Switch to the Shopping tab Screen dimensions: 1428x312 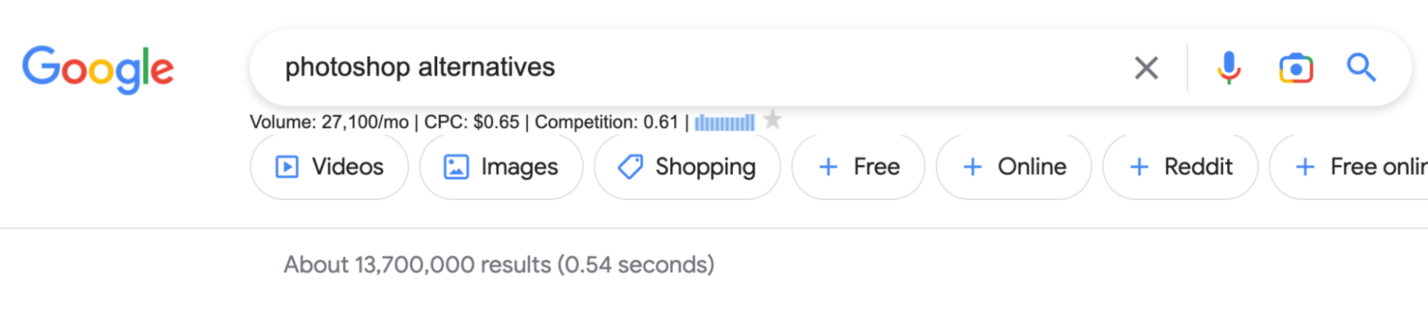tap(705, 167)
